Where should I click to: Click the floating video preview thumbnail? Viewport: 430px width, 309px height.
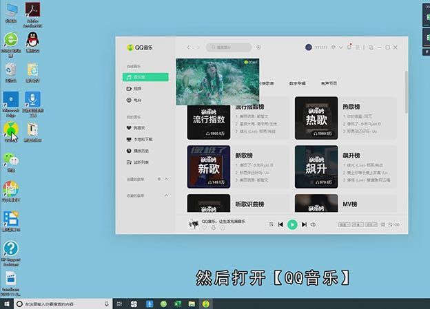[x=218, y=82]
